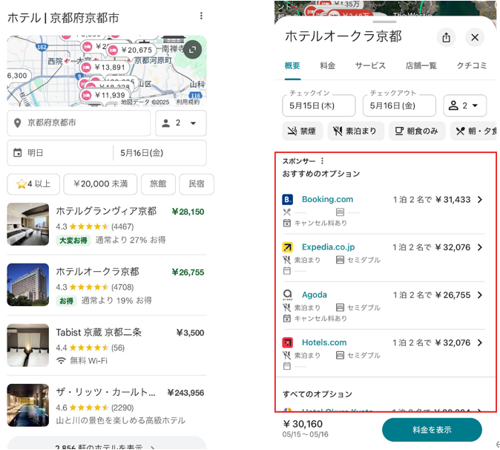Viewport: 500px width, 450px height.
Task: Open the three-dot menu beside ホテル | 京都府京都市
Action: pyautogui.click(x=201, y=16)
